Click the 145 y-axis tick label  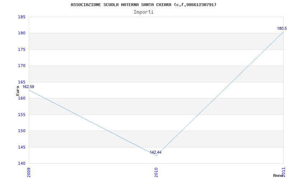(22, 147)
